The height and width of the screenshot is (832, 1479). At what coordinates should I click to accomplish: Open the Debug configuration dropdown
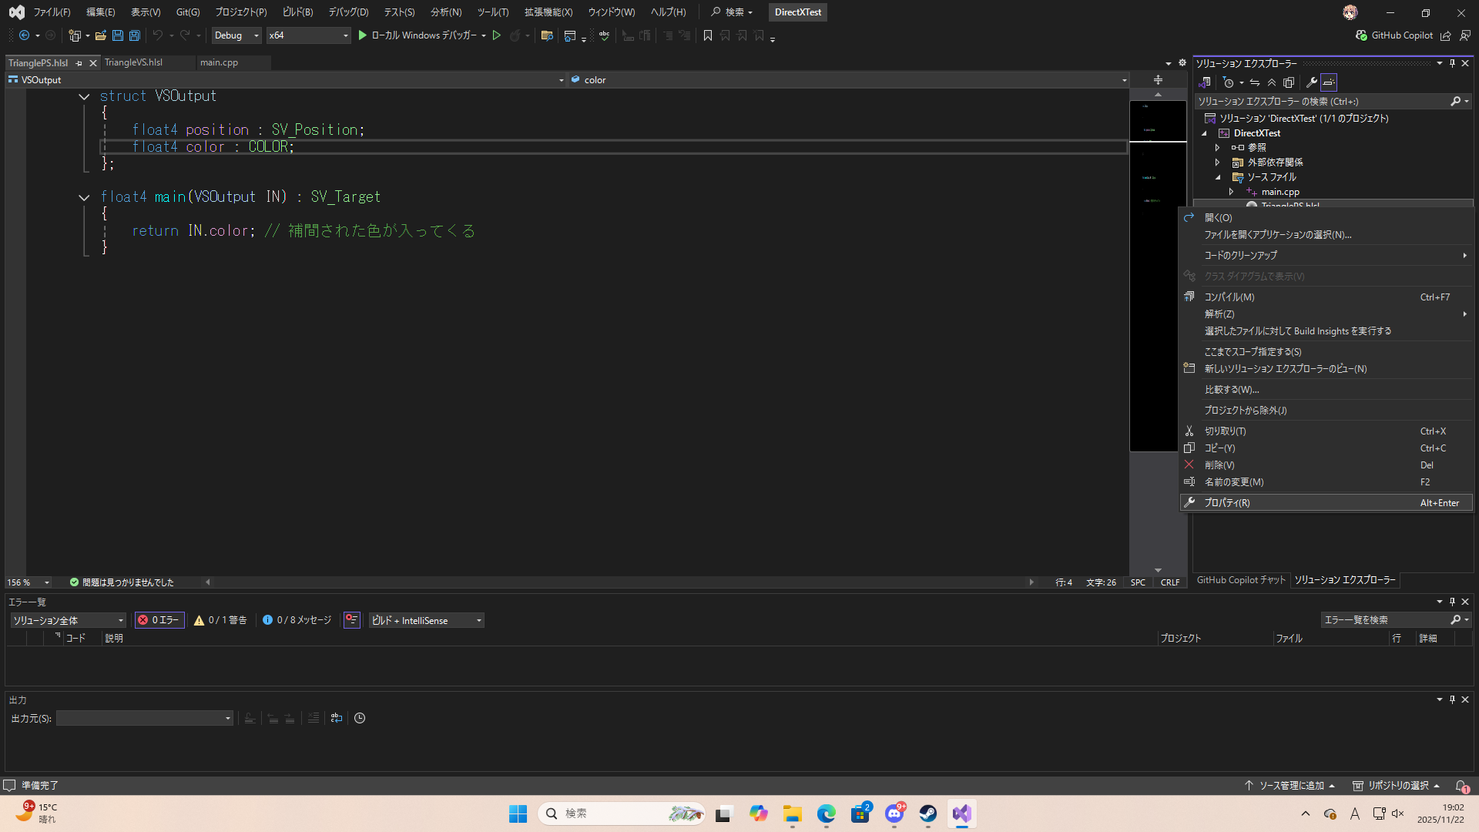point(236,35)
